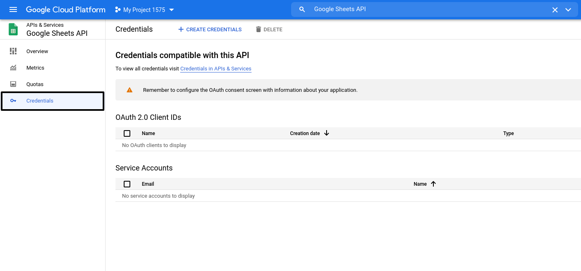Click the trash can icon
This screenshot has width=581, height=271.
click(259, 29)
